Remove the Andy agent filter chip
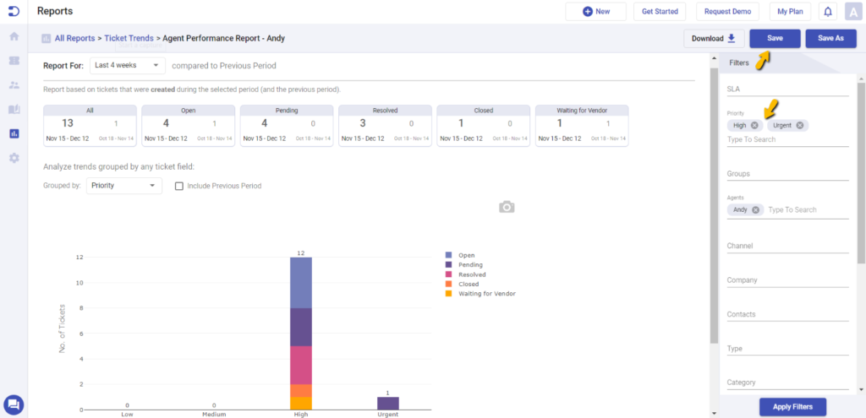This screenshot has height=418, width=866. click(x=756, y=210)
